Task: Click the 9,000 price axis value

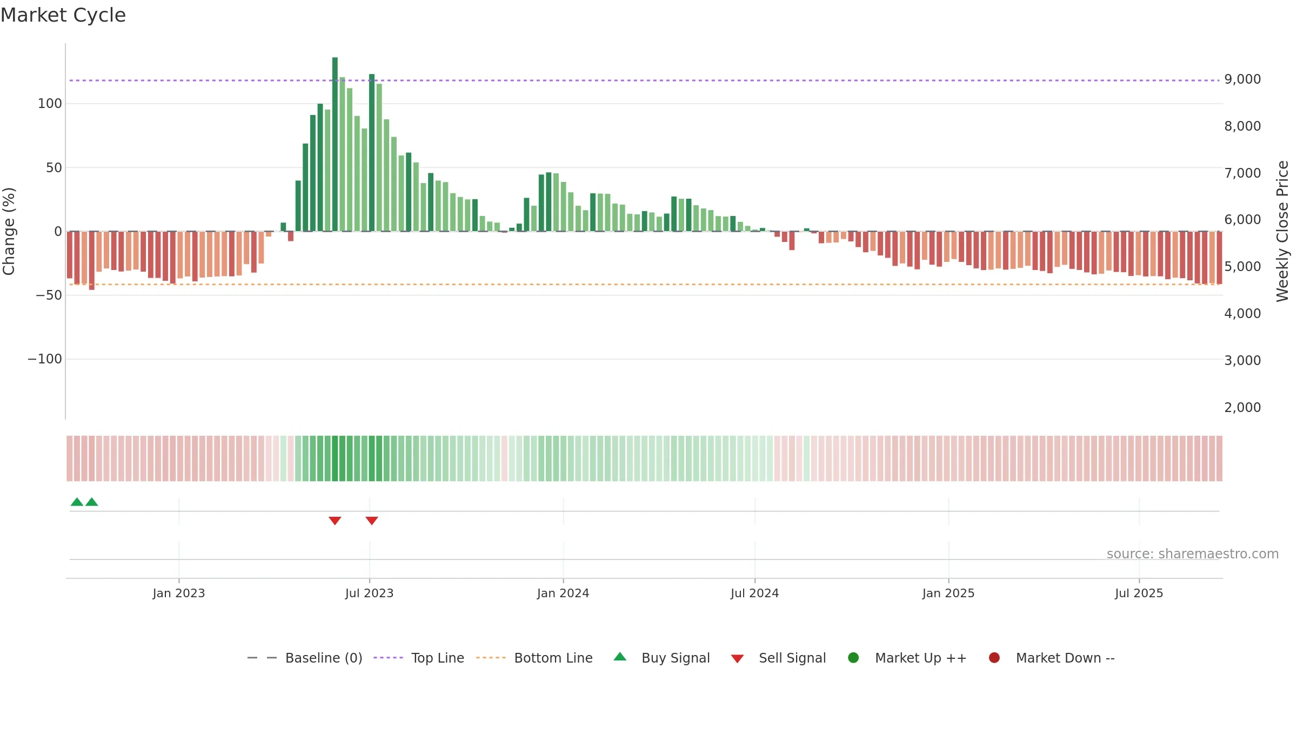Action: (1242, 79)
